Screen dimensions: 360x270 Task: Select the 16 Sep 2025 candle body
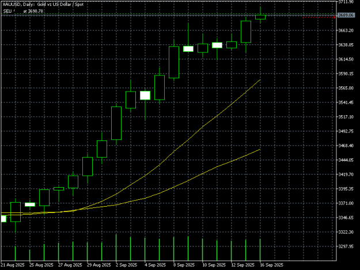pos(260,17)
